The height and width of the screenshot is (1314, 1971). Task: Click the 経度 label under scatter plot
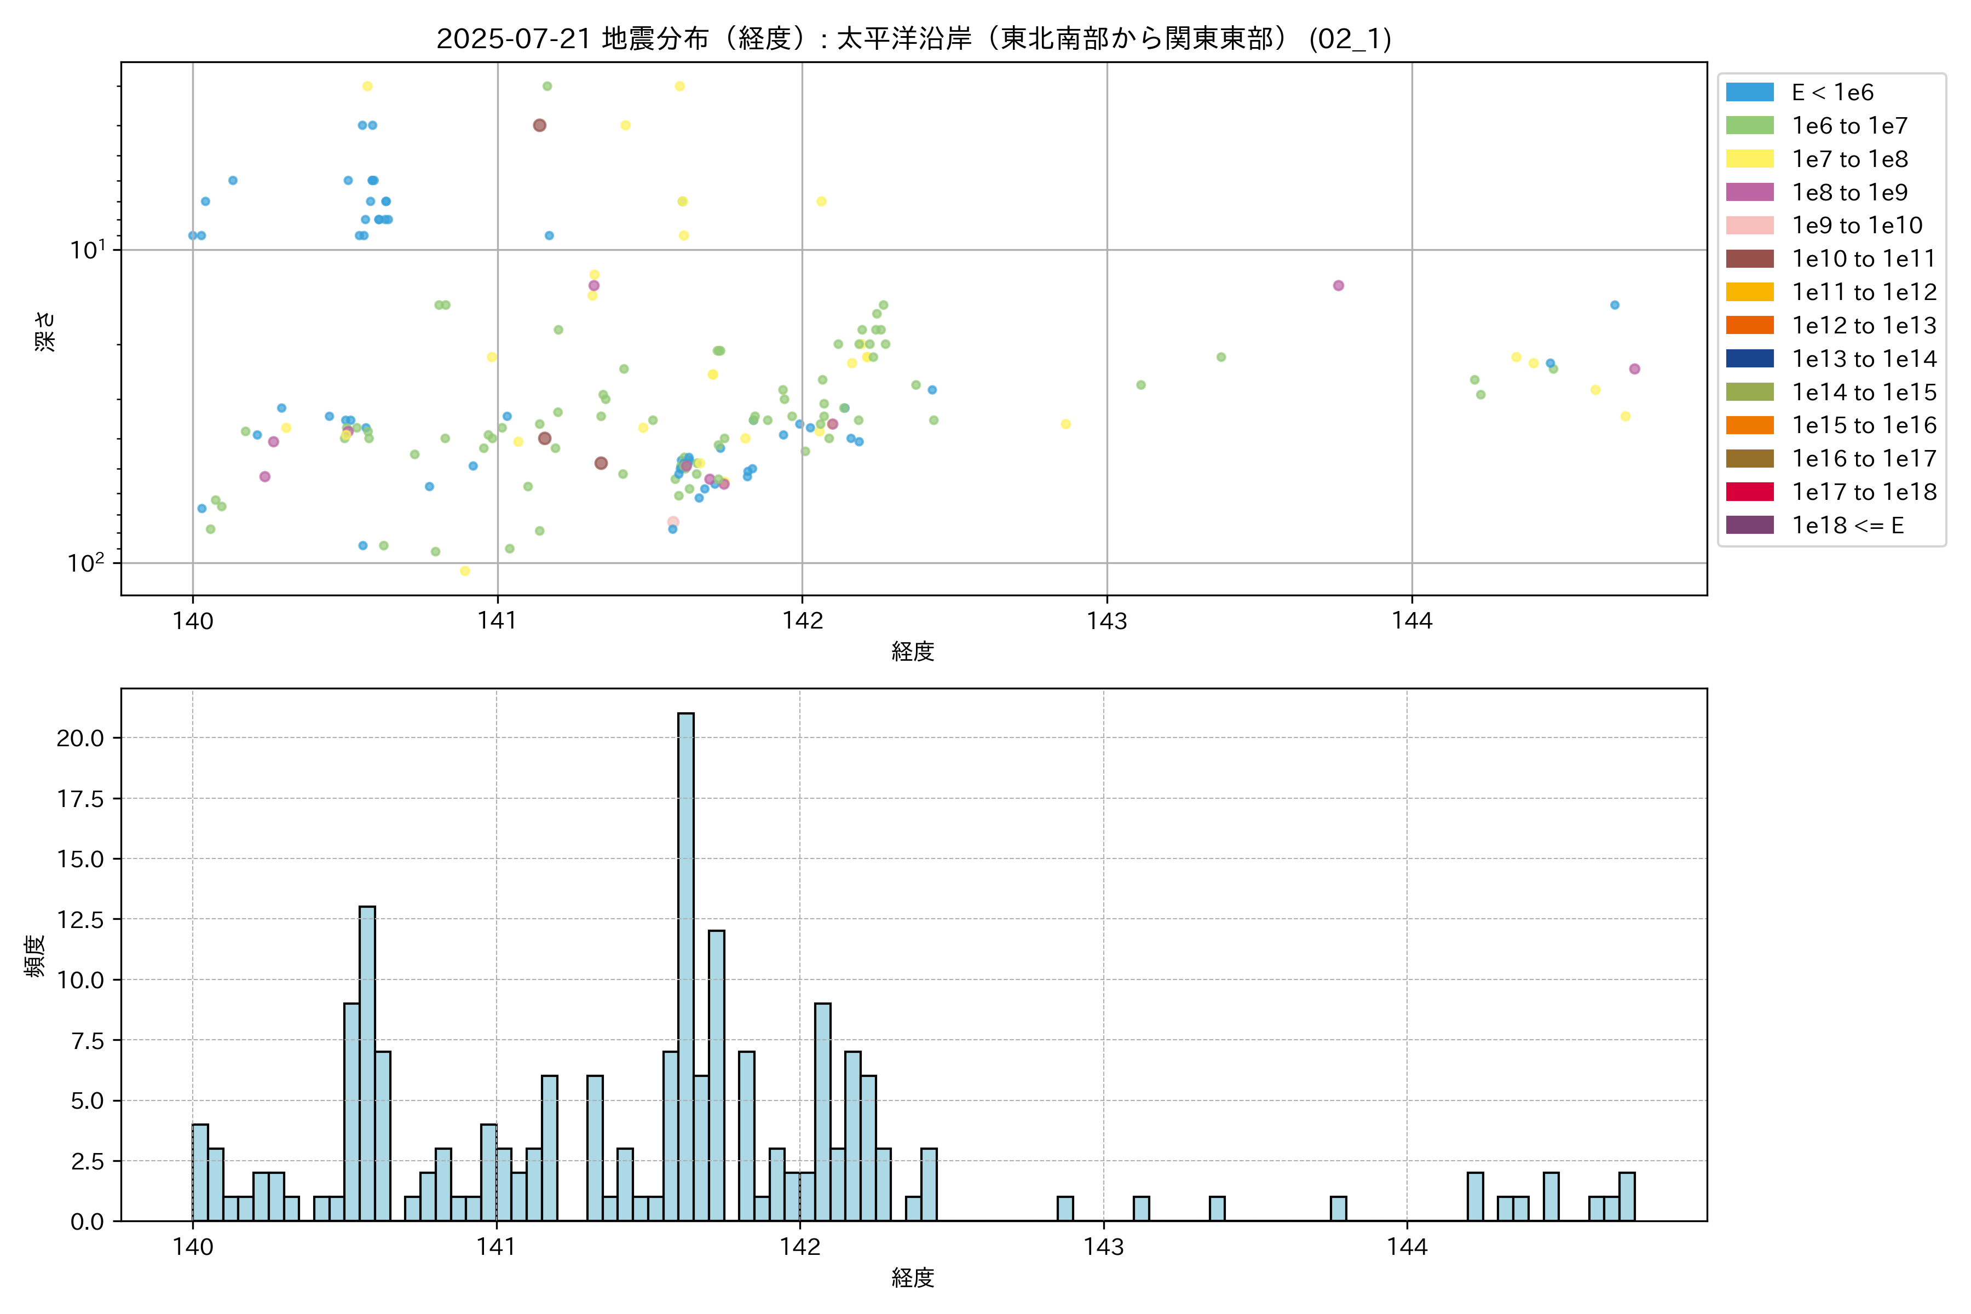click(x=913, y=651)
